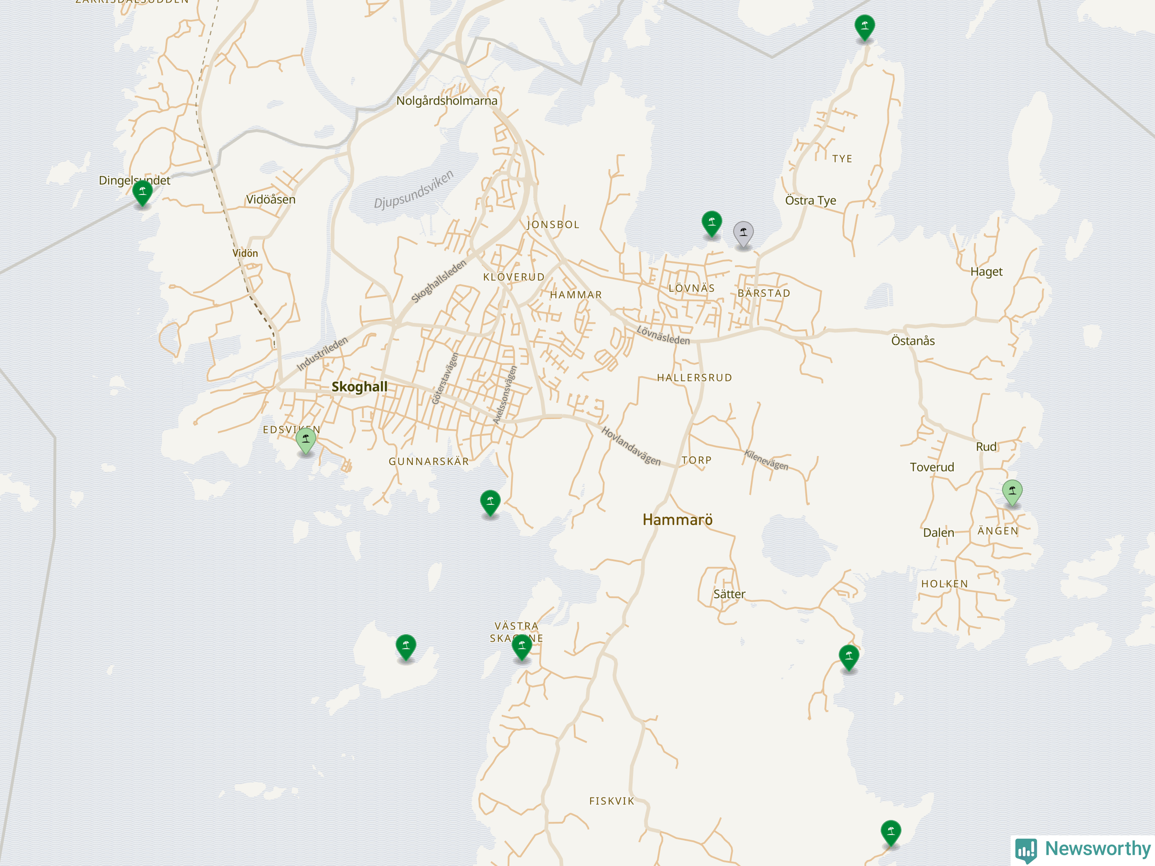Click the Rud place label

(986, 447)
